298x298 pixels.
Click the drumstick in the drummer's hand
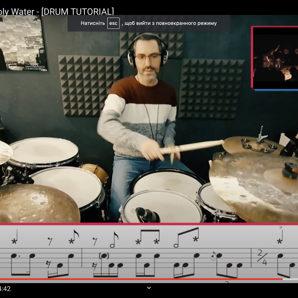(x=192, y=146)
